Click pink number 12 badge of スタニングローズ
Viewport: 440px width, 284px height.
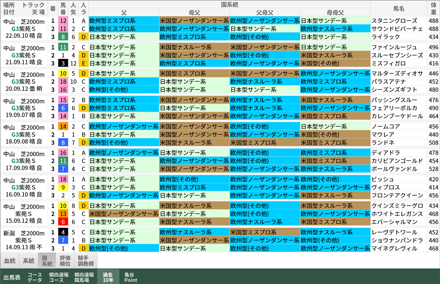[x=63, y=21]
